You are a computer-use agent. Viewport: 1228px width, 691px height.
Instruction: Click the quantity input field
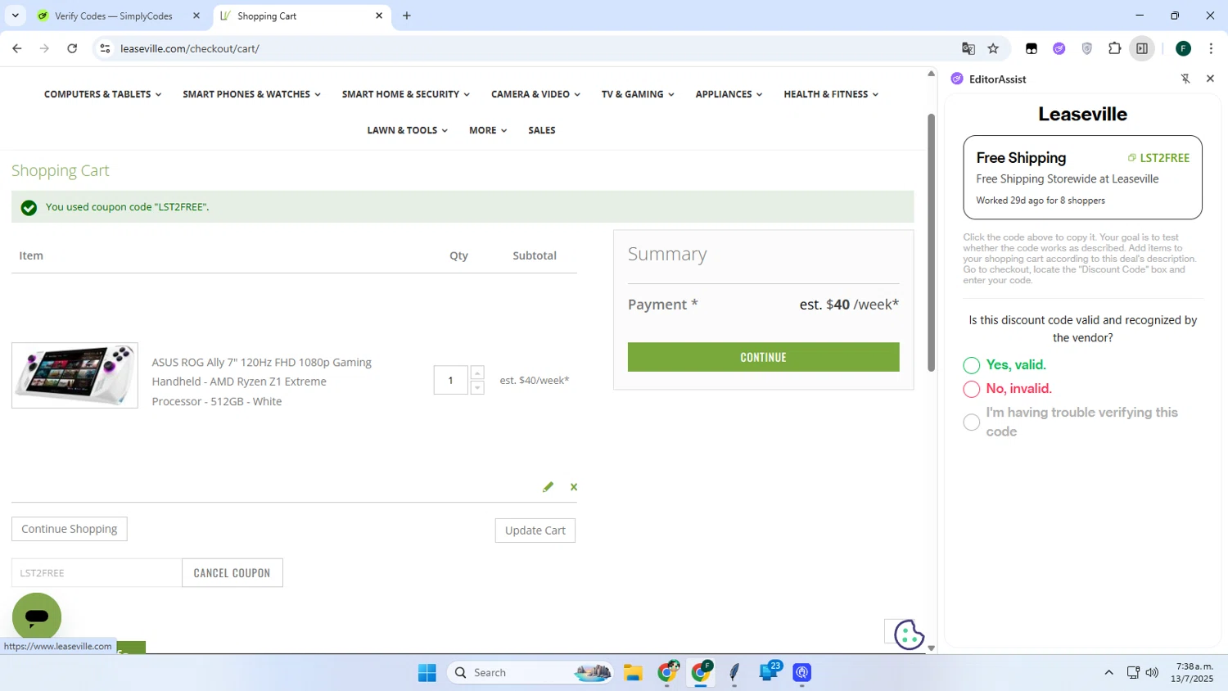(x=450, y=380)
